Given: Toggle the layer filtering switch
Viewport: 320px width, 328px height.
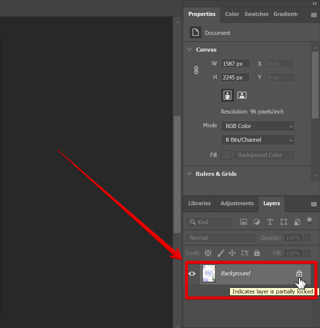Looking at the screenshot, I should [310, 222].
